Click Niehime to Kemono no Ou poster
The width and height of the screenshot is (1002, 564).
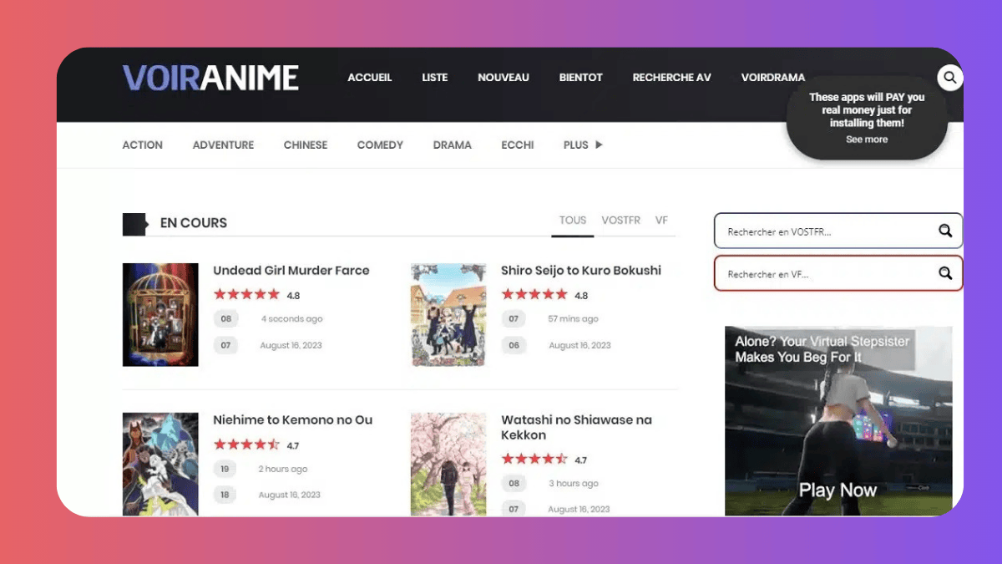tap(160, 464)
